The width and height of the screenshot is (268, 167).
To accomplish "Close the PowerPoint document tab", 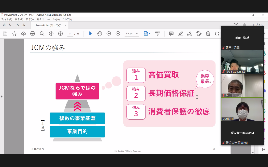I will pyautogui.click(x=65, y=25).
